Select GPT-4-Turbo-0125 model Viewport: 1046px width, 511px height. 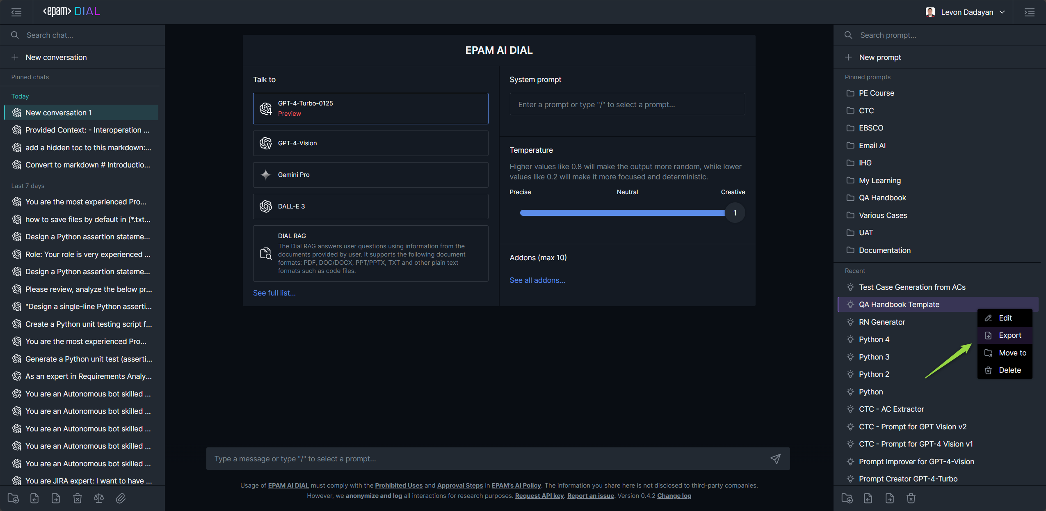370,109
